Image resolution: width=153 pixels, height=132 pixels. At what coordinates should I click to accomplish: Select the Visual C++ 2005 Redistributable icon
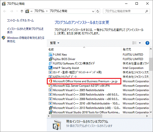(x=50, y=90)
